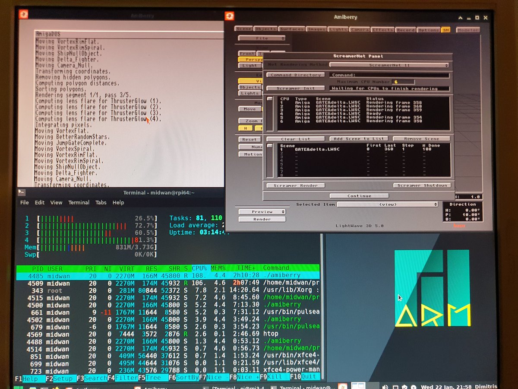Image resolution: width=518 pixels, height=389 pixels.
Task: Expand the Net Rendering Method dropdown
Action: coord(389,65)
